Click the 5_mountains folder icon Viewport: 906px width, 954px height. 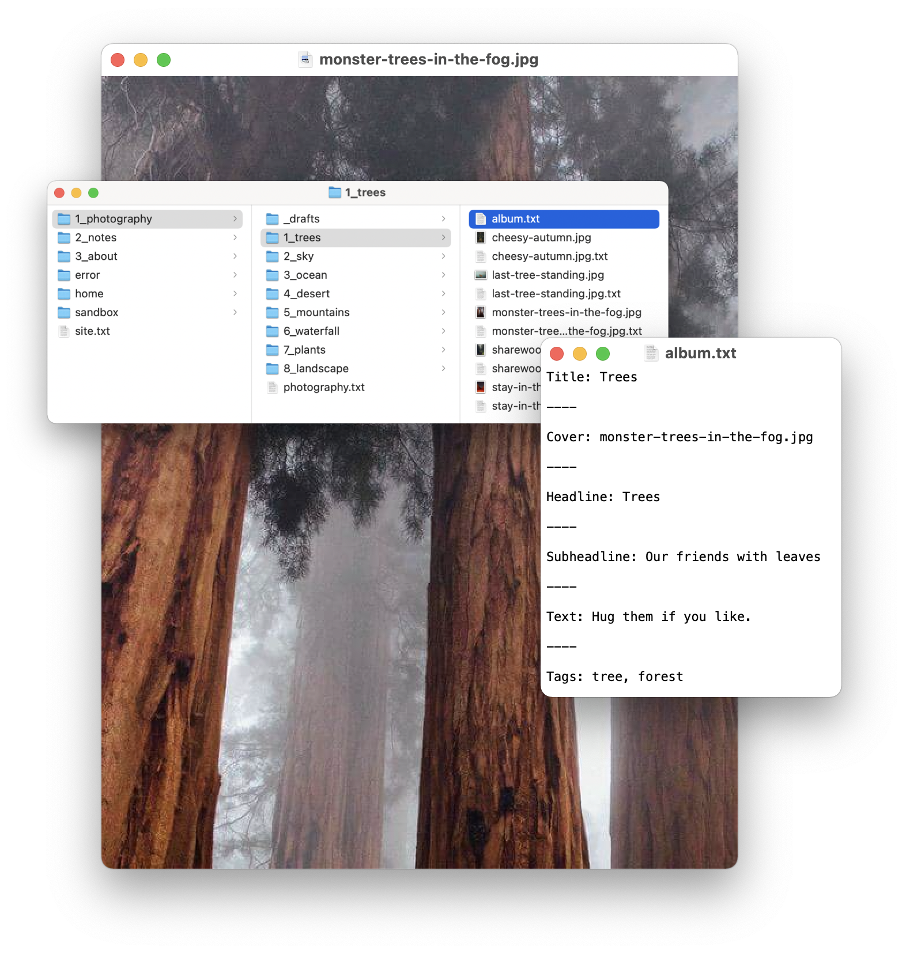pyautogui.click(x=273, y=312)
